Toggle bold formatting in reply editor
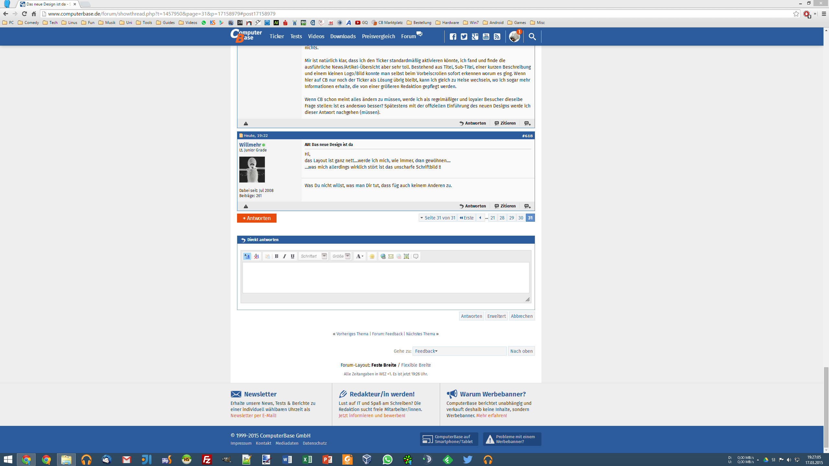 pos(277,256)
